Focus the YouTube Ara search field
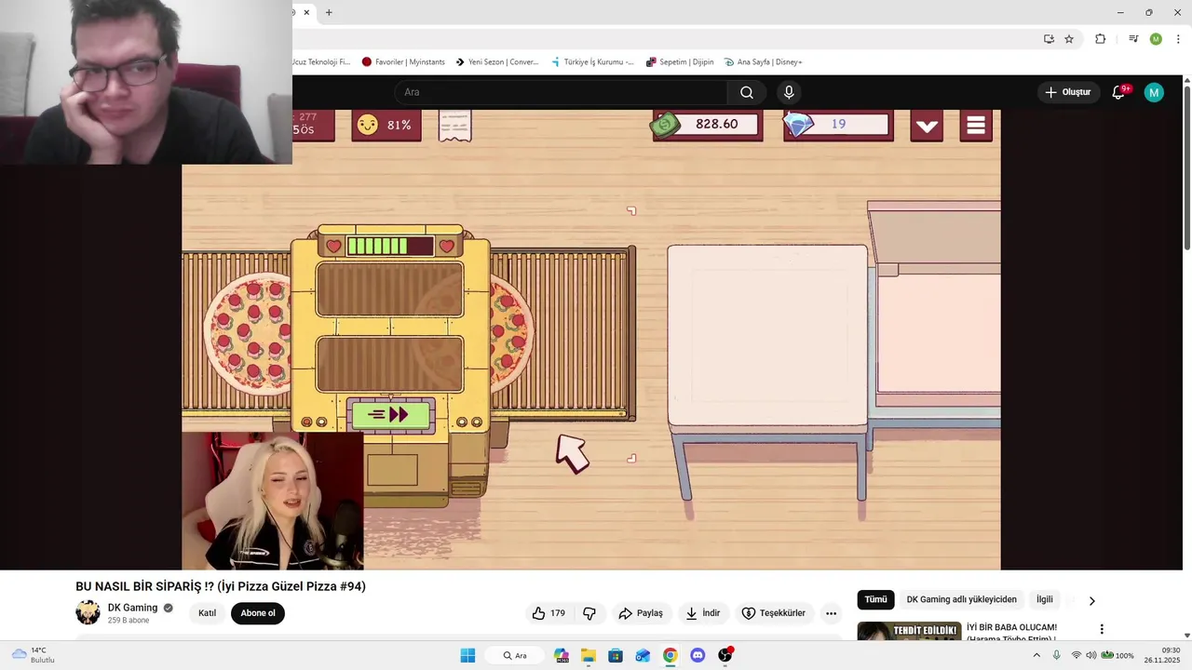Screen dimensions: 1192x670 tap(561, 92)
